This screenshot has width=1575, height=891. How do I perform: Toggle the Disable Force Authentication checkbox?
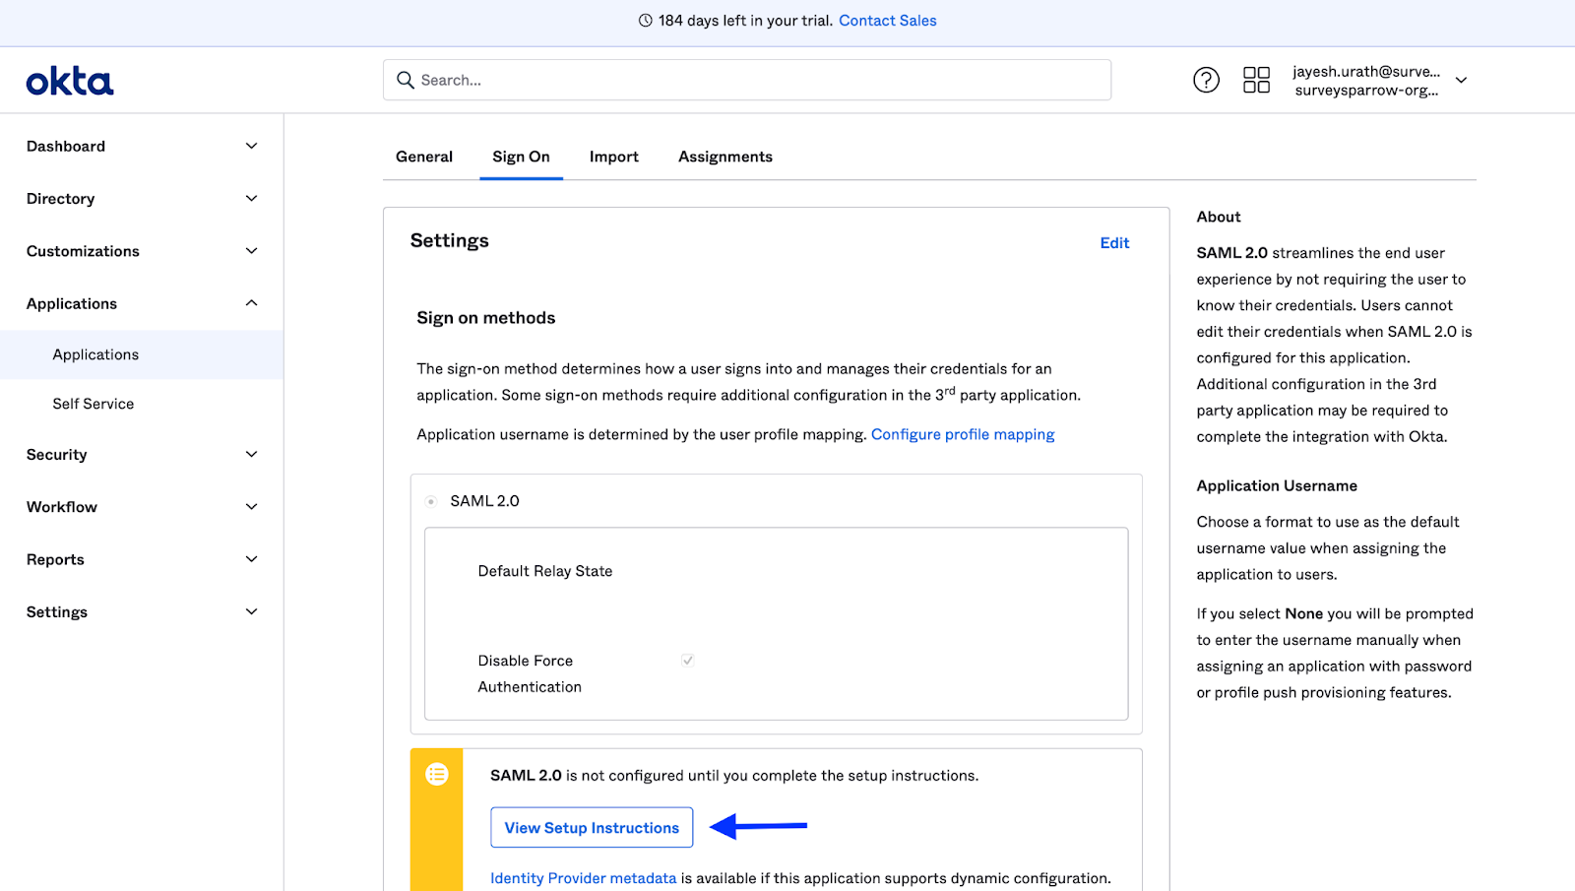tap(688, 661)
